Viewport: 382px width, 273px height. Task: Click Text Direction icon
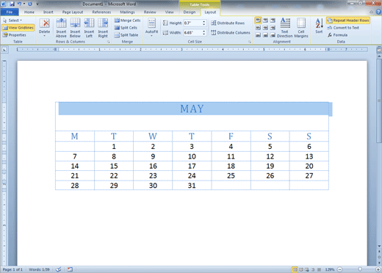click(285, 28)
